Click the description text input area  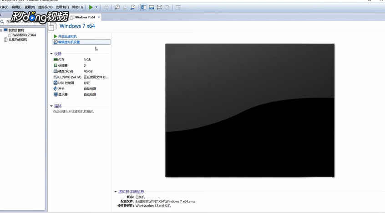click(x=74, y=111)
